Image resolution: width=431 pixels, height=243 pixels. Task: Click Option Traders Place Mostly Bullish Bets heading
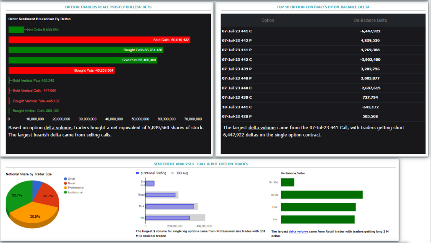[x=108, y=7]
